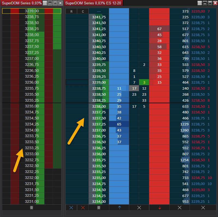
Task: Click center-ladder icon in right DOM footer
Action: pyautogui.click(x=99, y=208)
